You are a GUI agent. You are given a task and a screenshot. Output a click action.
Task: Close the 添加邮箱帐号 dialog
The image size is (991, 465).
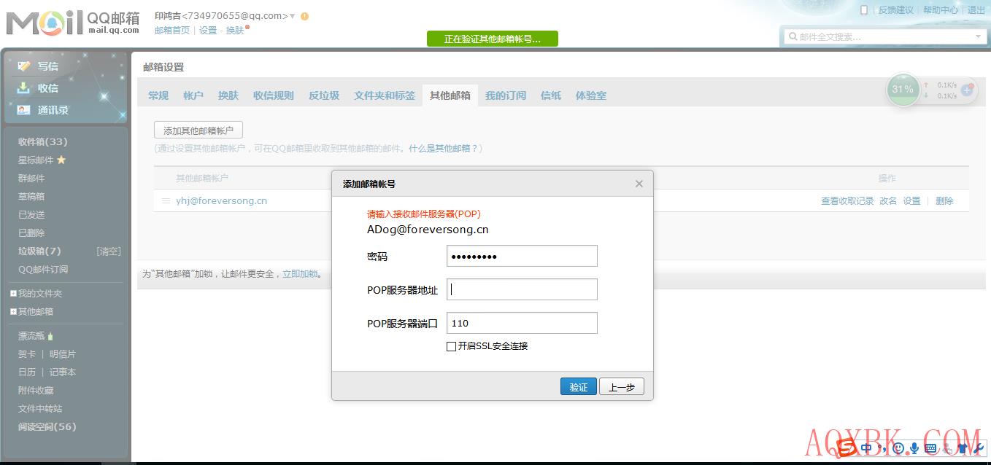[639, 184]
